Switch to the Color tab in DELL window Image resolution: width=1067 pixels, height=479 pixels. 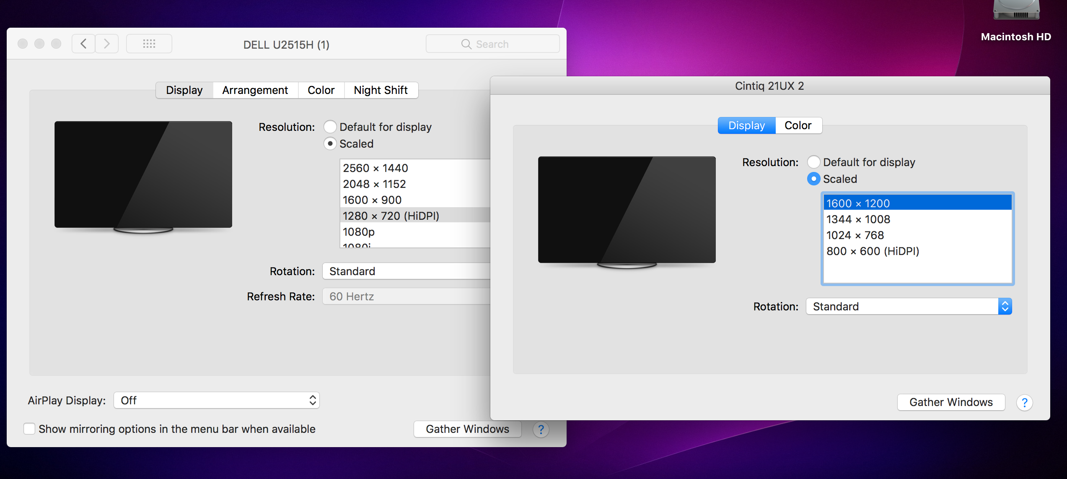coord(321,90)
